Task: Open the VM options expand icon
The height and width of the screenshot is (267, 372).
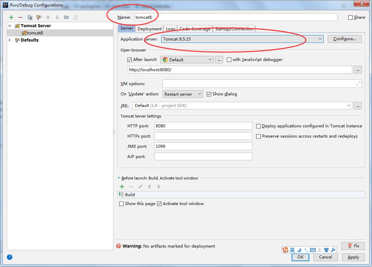Action: pyautogui.click(x=358, y=84)
